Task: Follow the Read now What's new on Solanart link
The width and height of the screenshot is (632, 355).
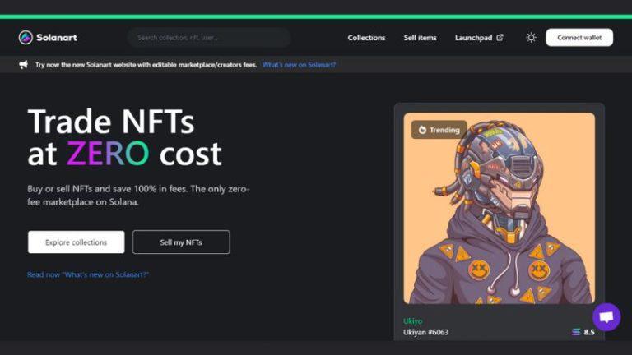Action: tap(88, 275)
